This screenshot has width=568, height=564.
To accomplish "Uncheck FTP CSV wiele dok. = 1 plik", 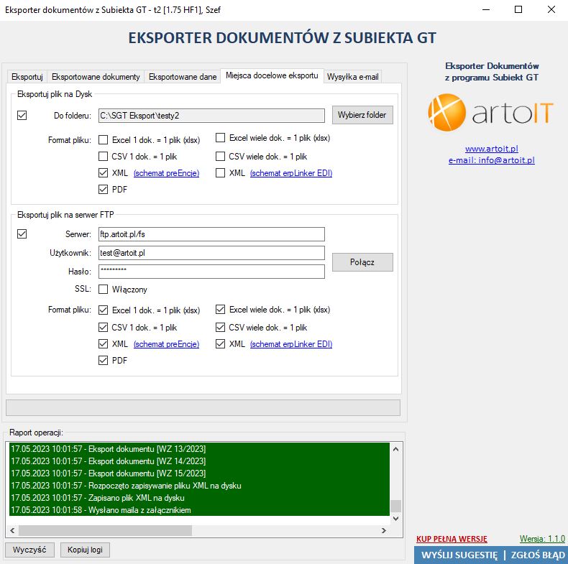I will [x=220, y=327].
